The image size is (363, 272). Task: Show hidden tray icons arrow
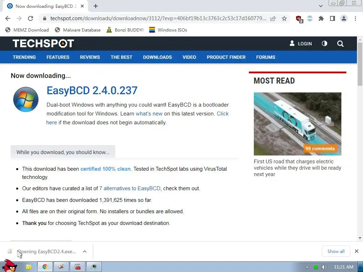[x=307, y=267]
